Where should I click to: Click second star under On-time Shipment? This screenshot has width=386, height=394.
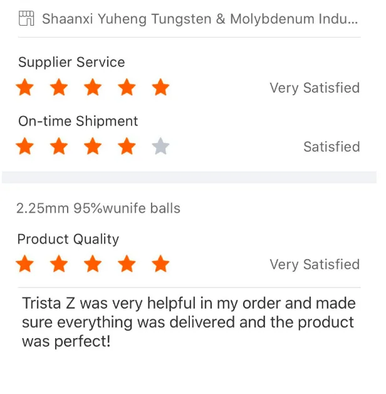point(59,147)
